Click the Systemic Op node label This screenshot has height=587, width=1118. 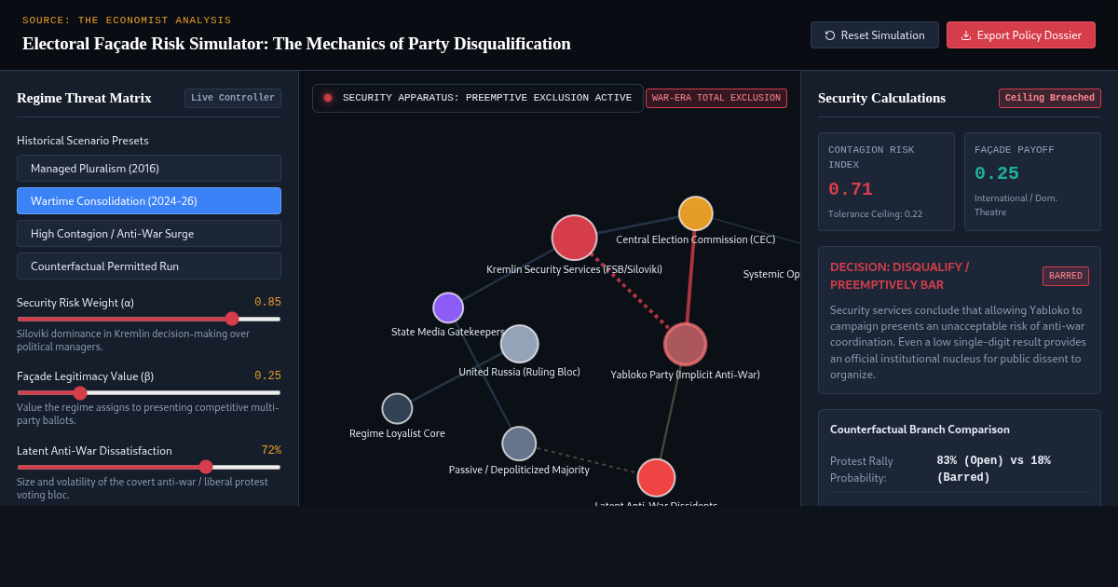[x=771, y=274]
